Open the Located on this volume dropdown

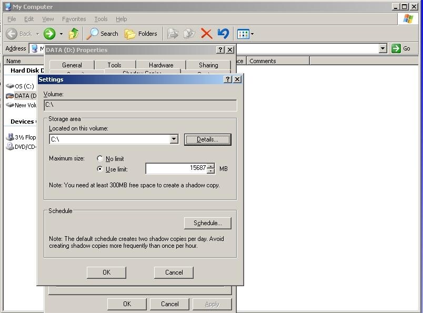[174, 139]
